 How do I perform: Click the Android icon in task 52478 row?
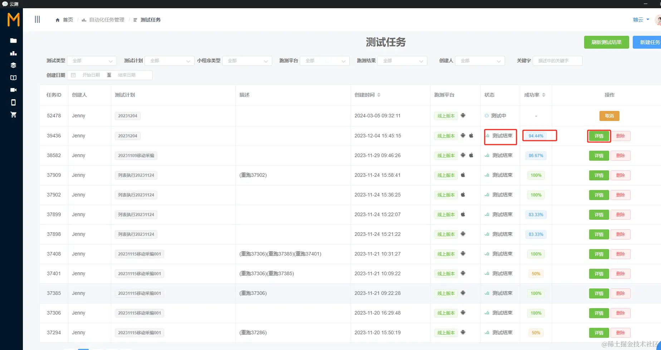[x=463, y=116]
